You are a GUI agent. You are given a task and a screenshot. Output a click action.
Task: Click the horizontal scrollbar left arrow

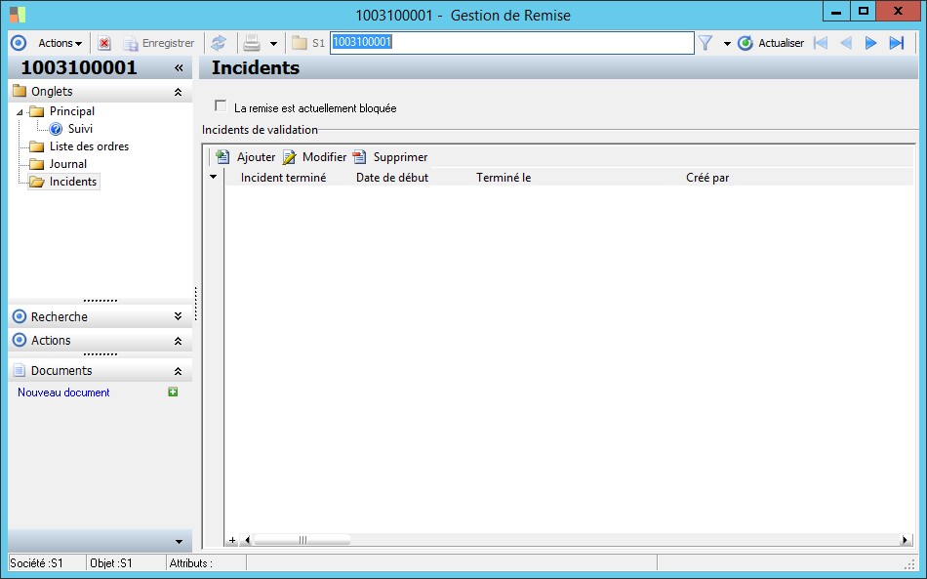pos(247,540)
